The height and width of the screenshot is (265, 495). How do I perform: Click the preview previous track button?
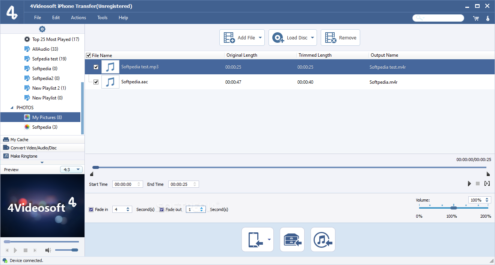pos(7,250)
